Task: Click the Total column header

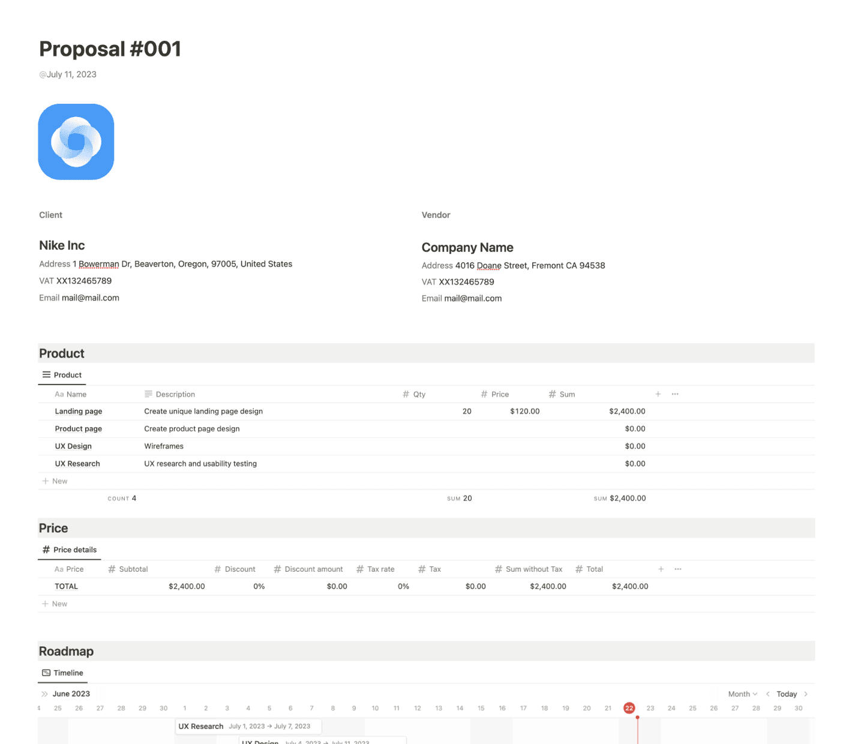Action: (589, 569)
